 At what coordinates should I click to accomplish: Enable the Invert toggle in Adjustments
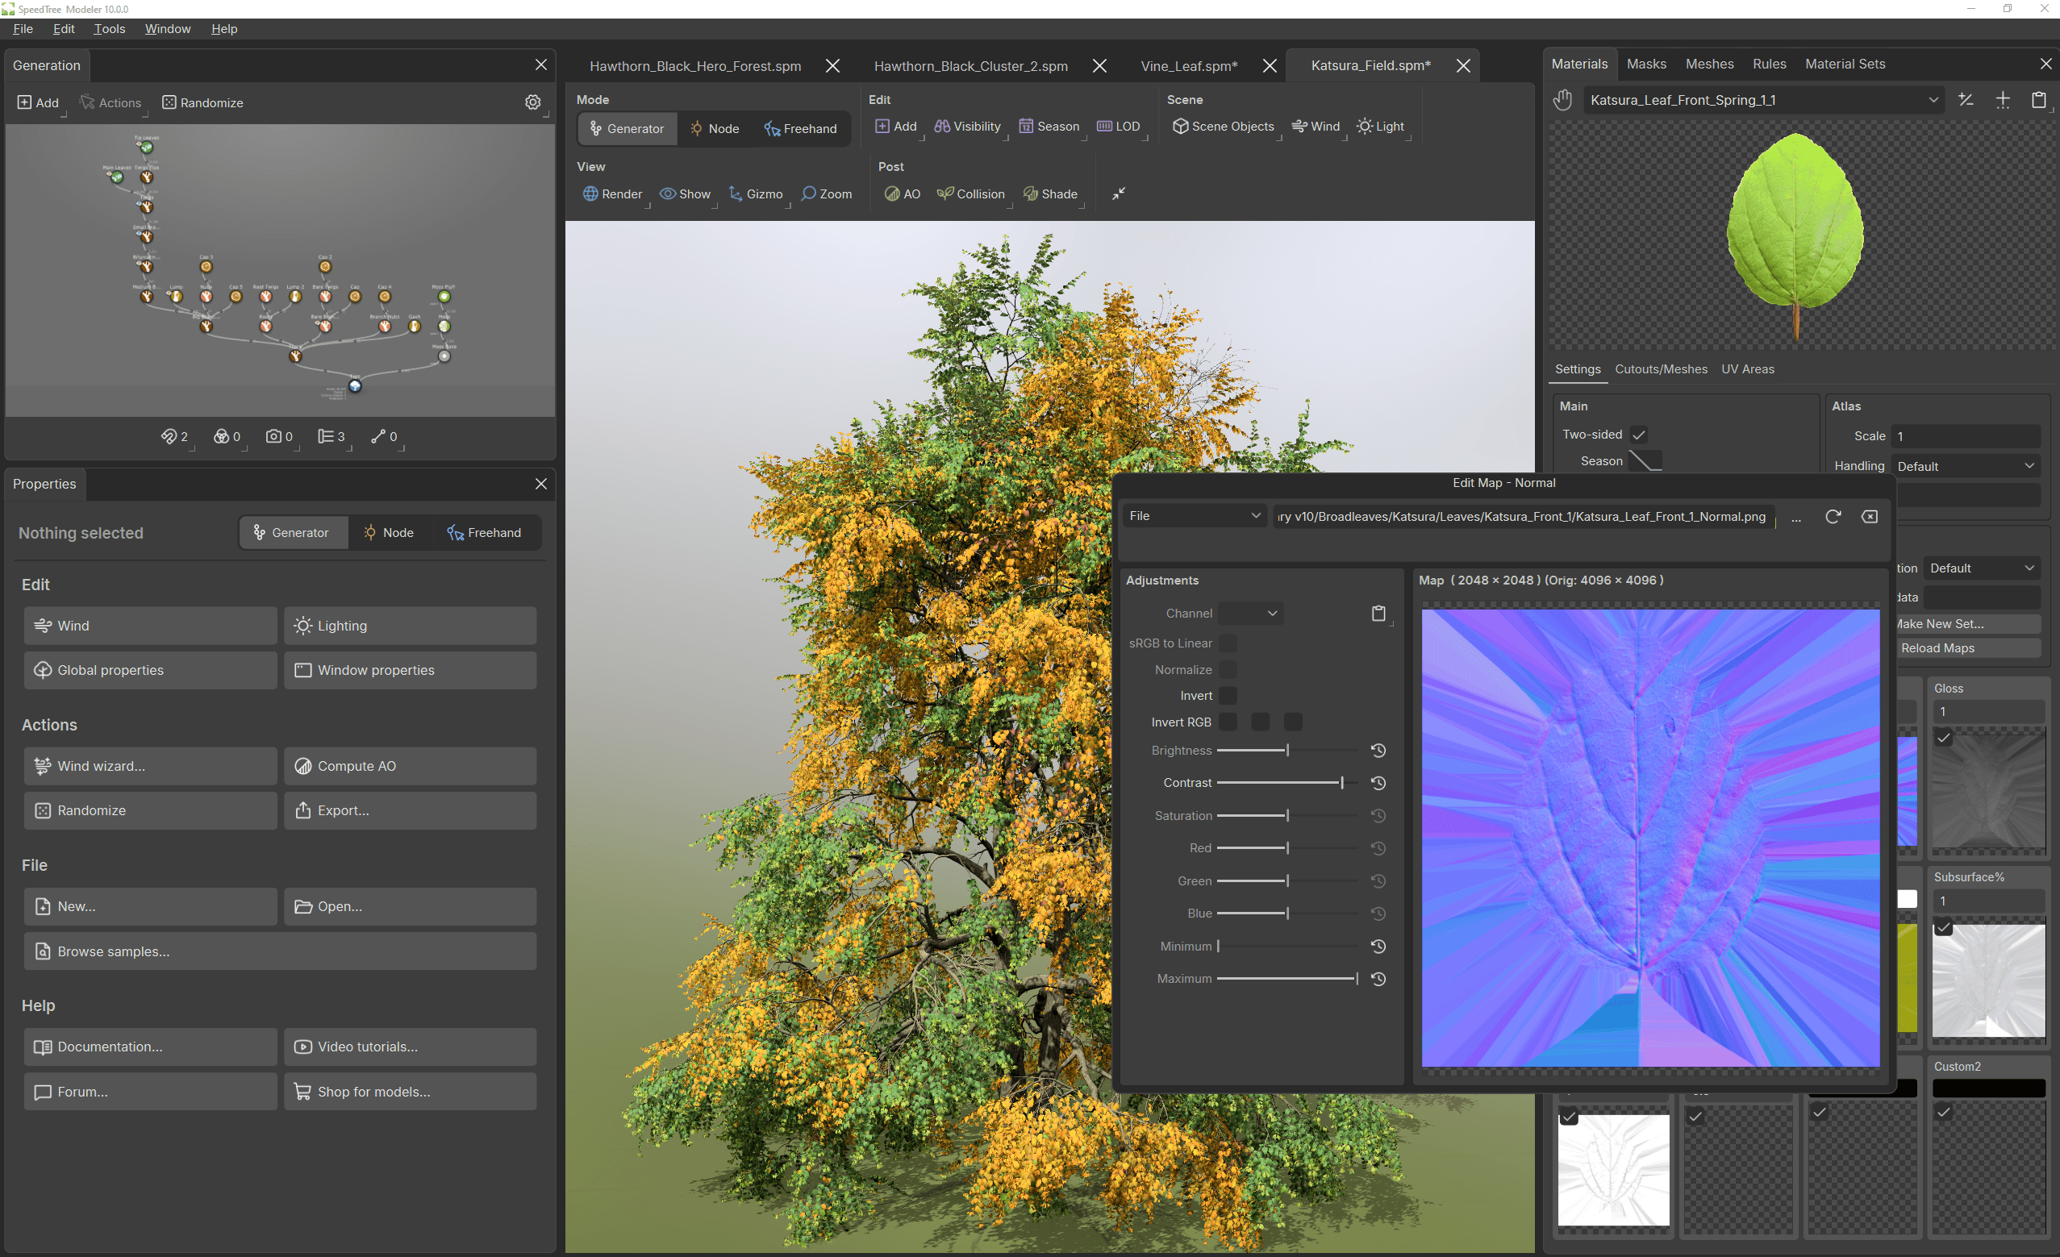(1228, 695)
